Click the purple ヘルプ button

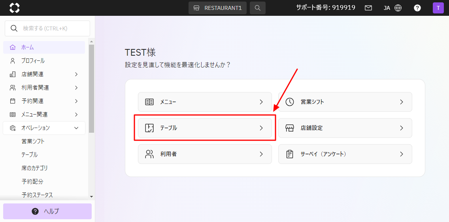click(47, 211)
